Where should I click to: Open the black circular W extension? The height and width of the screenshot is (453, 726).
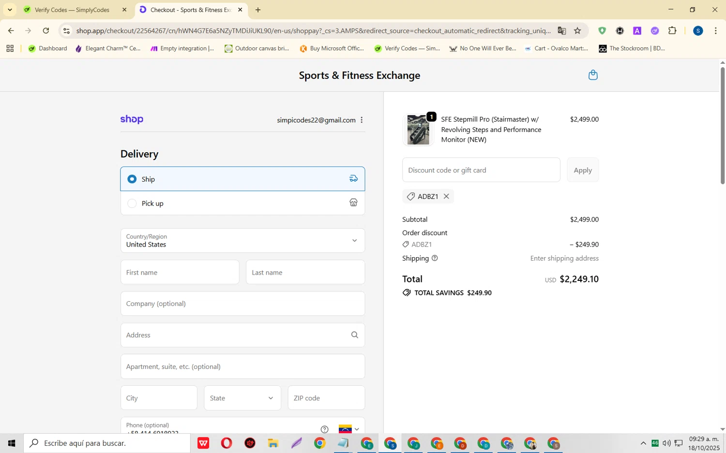620,31
